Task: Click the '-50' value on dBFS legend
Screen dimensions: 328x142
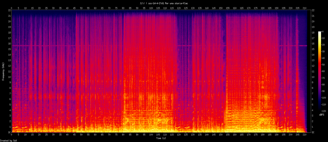Action: pos(323,65)
